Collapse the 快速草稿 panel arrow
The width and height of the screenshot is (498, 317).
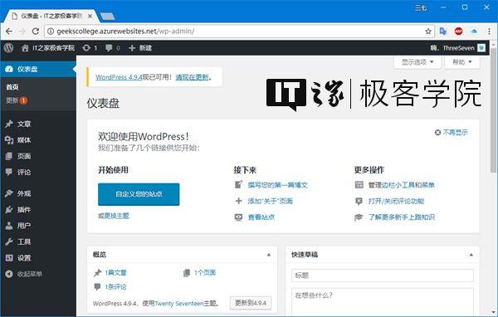coord(471,255)
